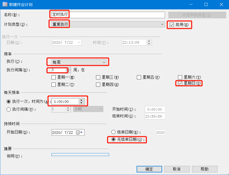Expand the 开始日期 dropdown arrow

81,133
